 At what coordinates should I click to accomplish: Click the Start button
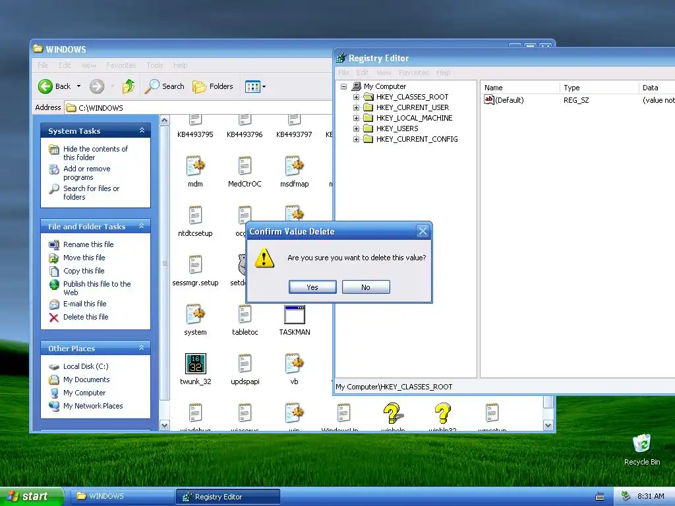click(32, 497)
